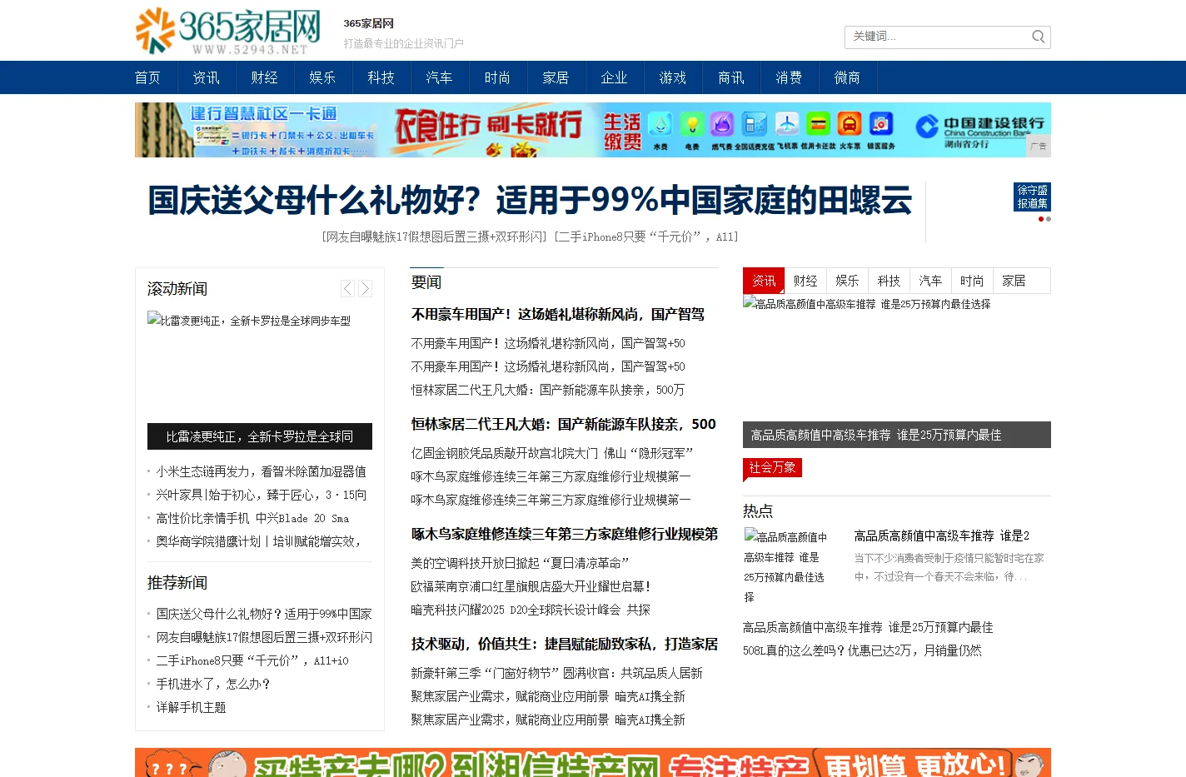Open 奥华商学院猎鹰计划 news item

(258, 541)
